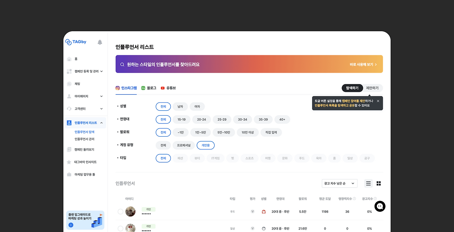Switch to 블로그 tab
Screen dimensions: 454x232
(x=149, y=88)
